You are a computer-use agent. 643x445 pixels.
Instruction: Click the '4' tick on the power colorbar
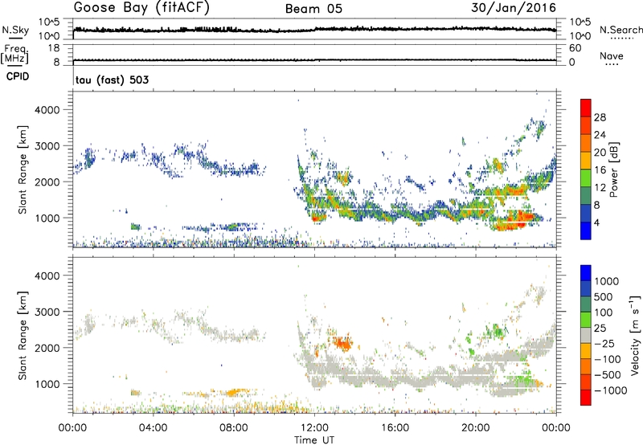click(x=596, y=223)
